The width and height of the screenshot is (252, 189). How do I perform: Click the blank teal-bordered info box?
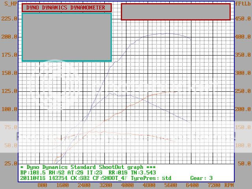[x=67, y=37]
